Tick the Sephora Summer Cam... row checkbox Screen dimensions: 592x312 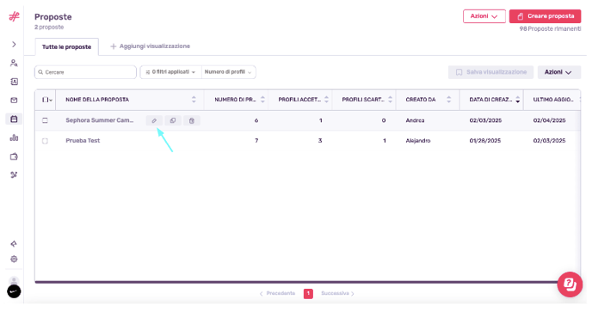[x=45, y=120]
